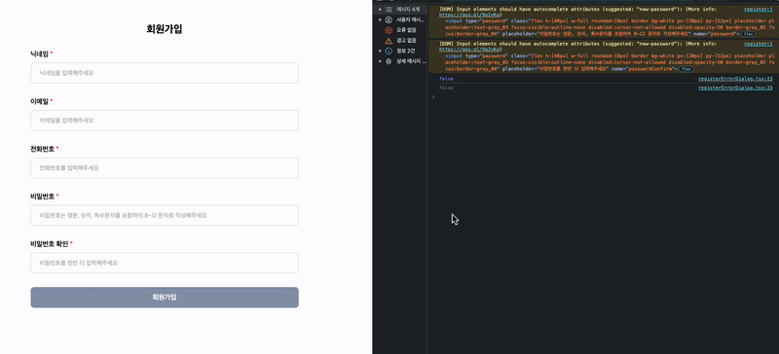
Task: Click the 이메일 field label
Action: click(39, 101)
